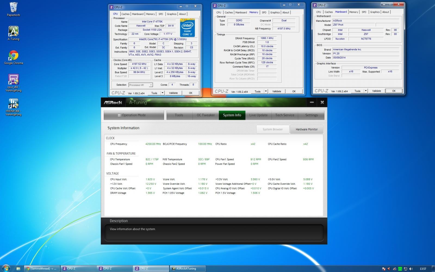Screen dimensions: 435x272
Task: Close the A-Tuning window
Action: [x=322, y=102]
